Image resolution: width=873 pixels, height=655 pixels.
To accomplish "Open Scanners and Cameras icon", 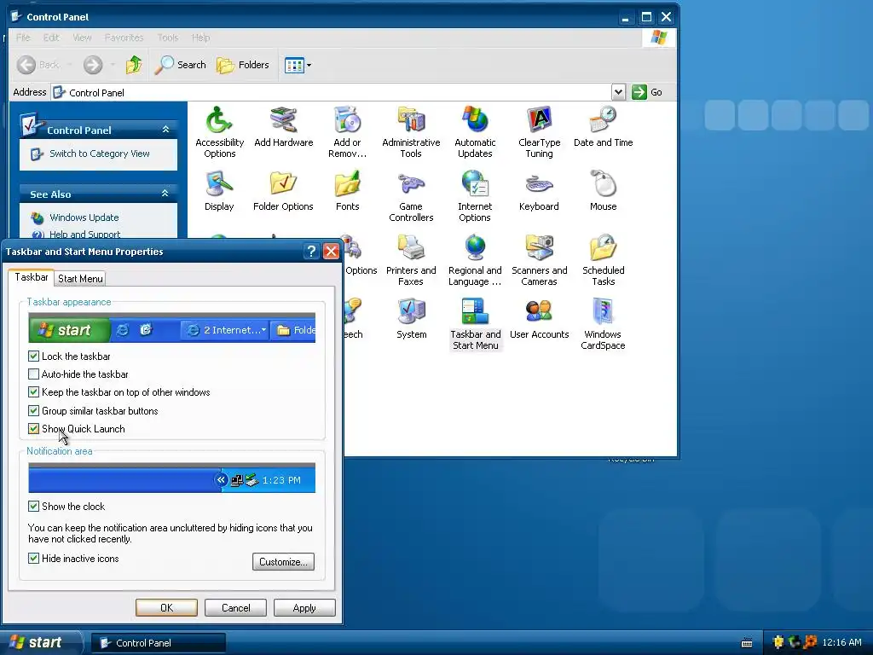I will pyautogui.click(x=539, y=261).
